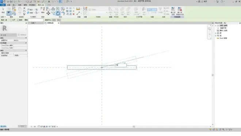This screenshot has width=241, height=136.
Task: Expand the Families node in Project Browser
Action: click(216, 33)
